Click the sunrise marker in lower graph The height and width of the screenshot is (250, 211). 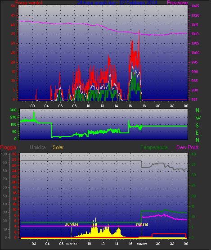coord(72,224)
